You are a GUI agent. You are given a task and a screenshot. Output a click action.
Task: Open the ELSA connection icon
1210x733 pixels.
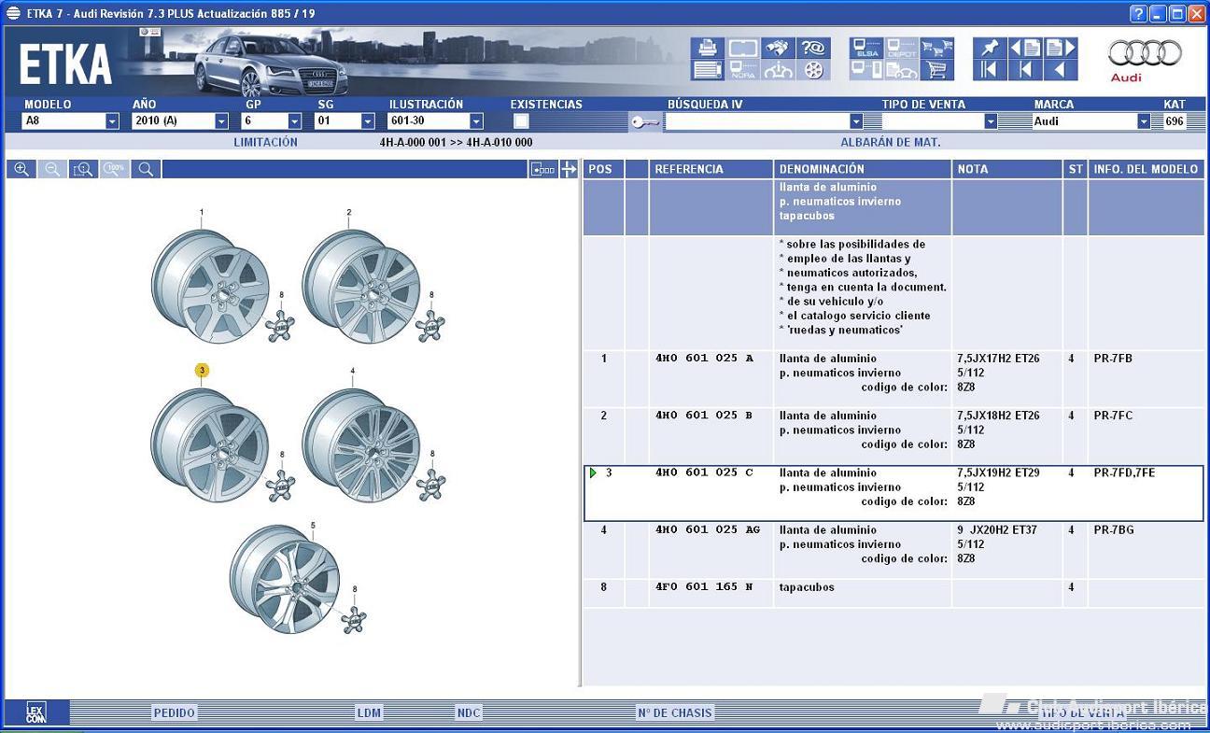866,48
